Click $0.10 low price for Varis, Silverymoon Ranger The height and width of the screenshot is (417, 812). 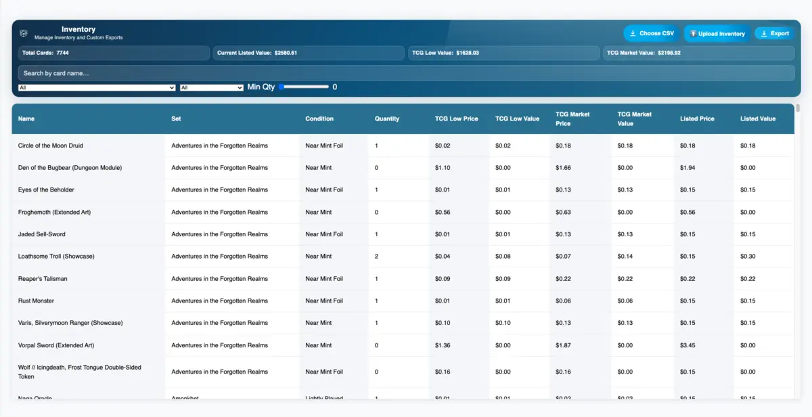[443, 323]
